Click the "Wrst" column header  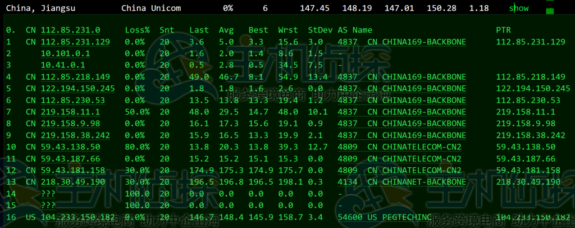(x=288, y=30)
